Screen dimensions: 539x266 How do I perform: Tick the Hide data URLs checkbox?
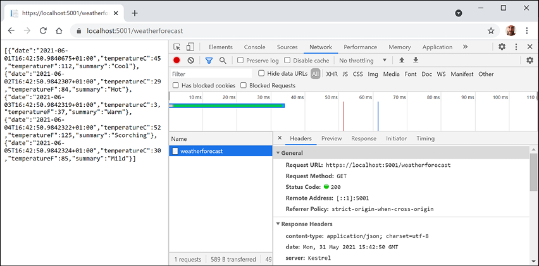click(x=262, y=74)
